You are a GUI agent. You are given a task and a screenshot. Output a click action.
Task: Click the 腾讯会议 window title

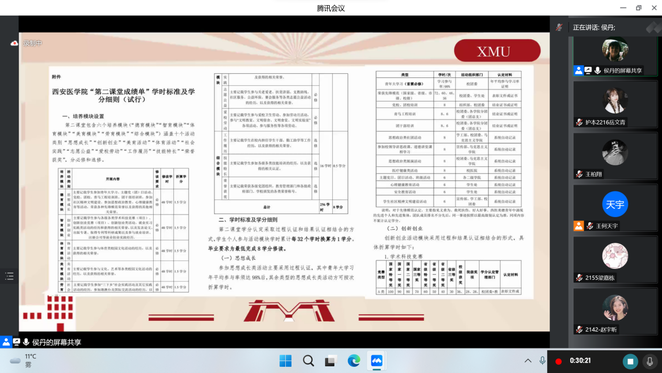pyautogui.click(x=331, y=8)
